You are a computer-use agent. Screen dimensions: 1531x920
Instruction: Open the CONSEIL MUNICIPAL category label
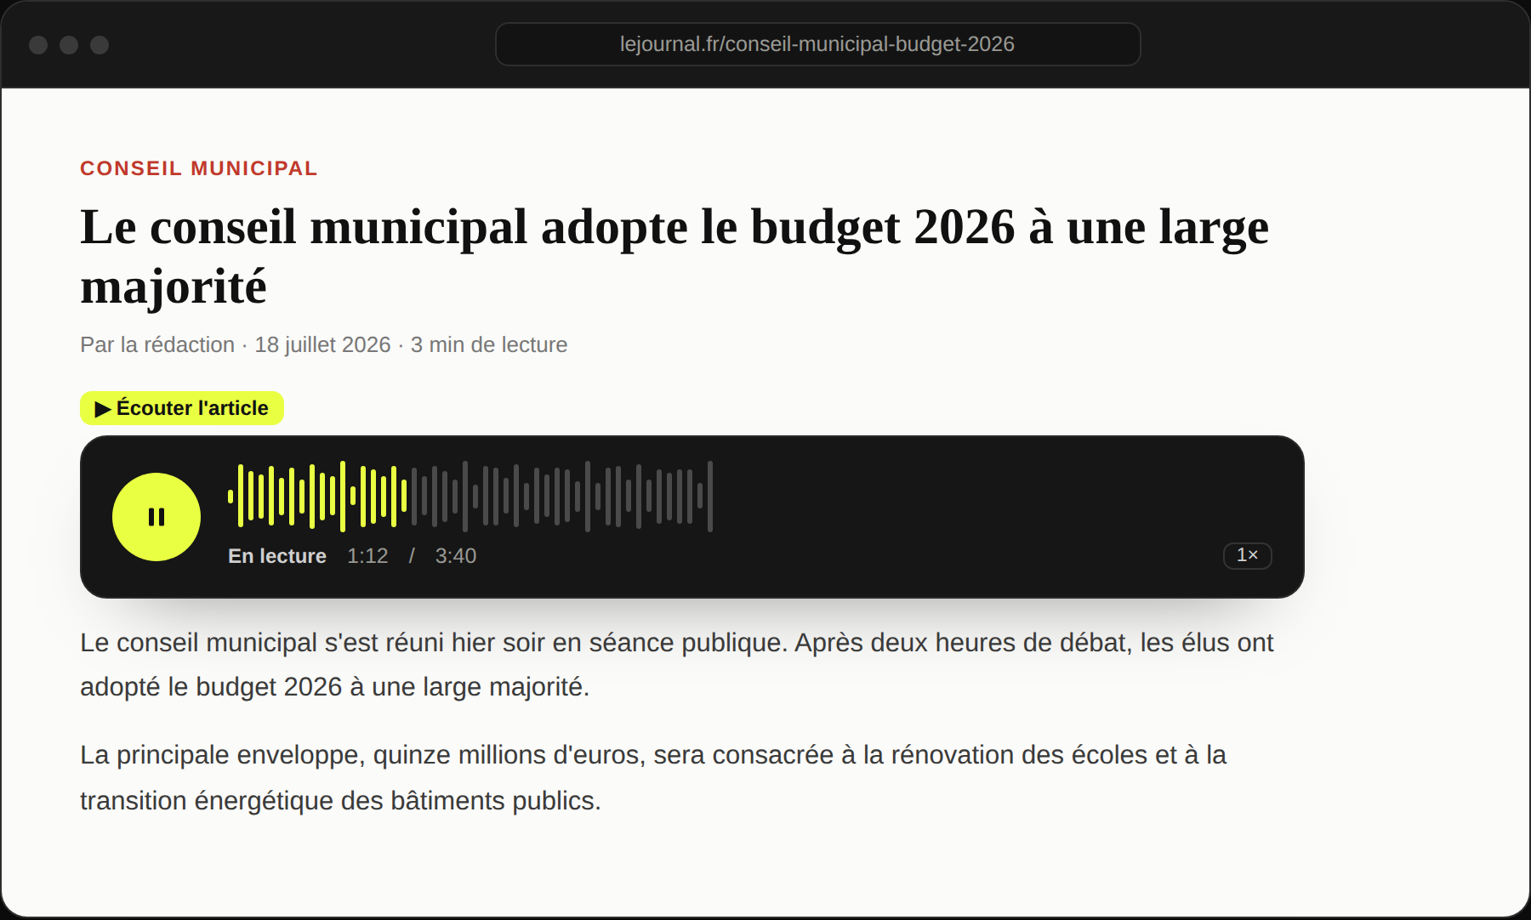click(199, 168)
